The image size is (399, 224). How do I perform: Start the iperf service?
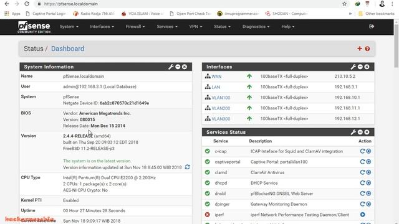pyautogui.click(x=363, y=215)
